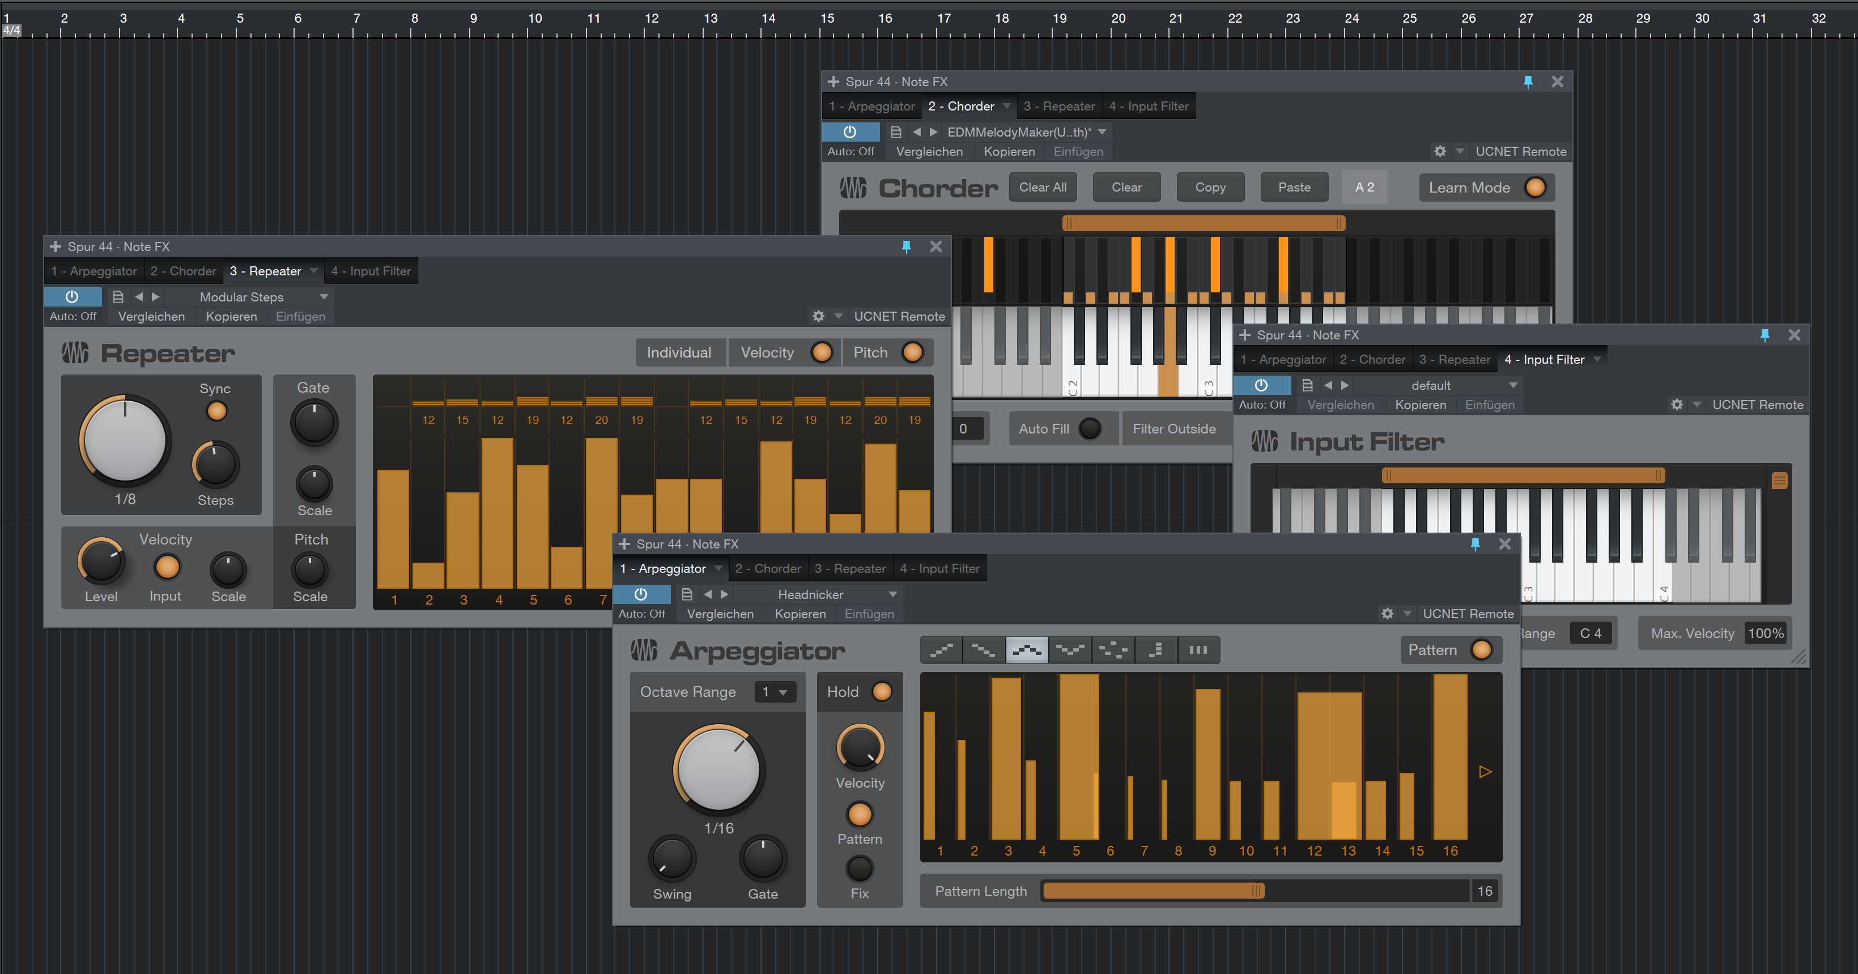The width and height of the screenshot is (1858, 974).
Task: Enable the Arpeggiator Pattern toggle
Action: coord(1481,650)
